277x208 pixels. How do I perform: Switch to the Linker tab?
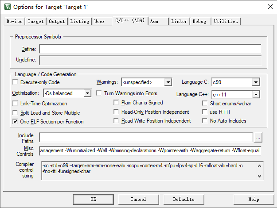tap(179, 21)
